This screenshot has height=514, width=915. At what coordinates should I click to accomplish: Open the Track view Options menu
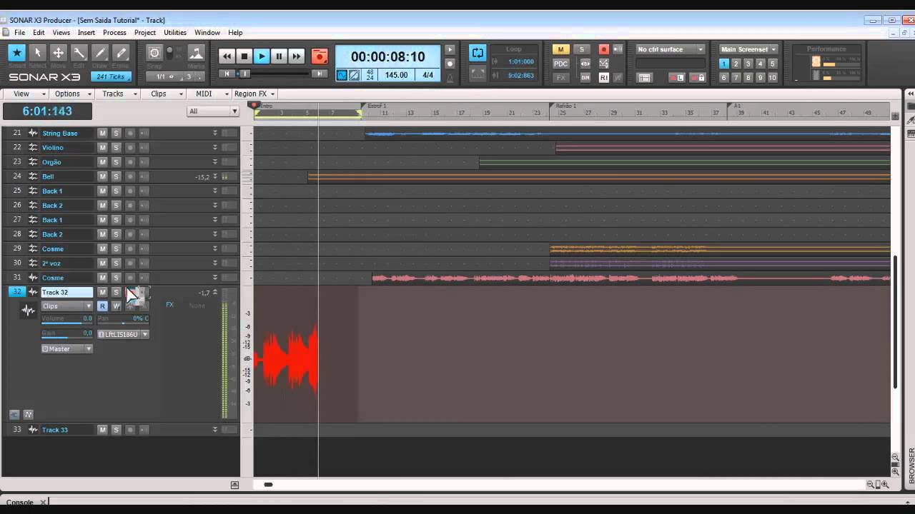tap(71, 94)
